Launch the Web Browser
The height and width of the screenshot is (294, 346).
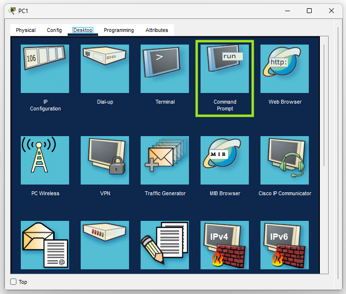(x=285, y=69)
